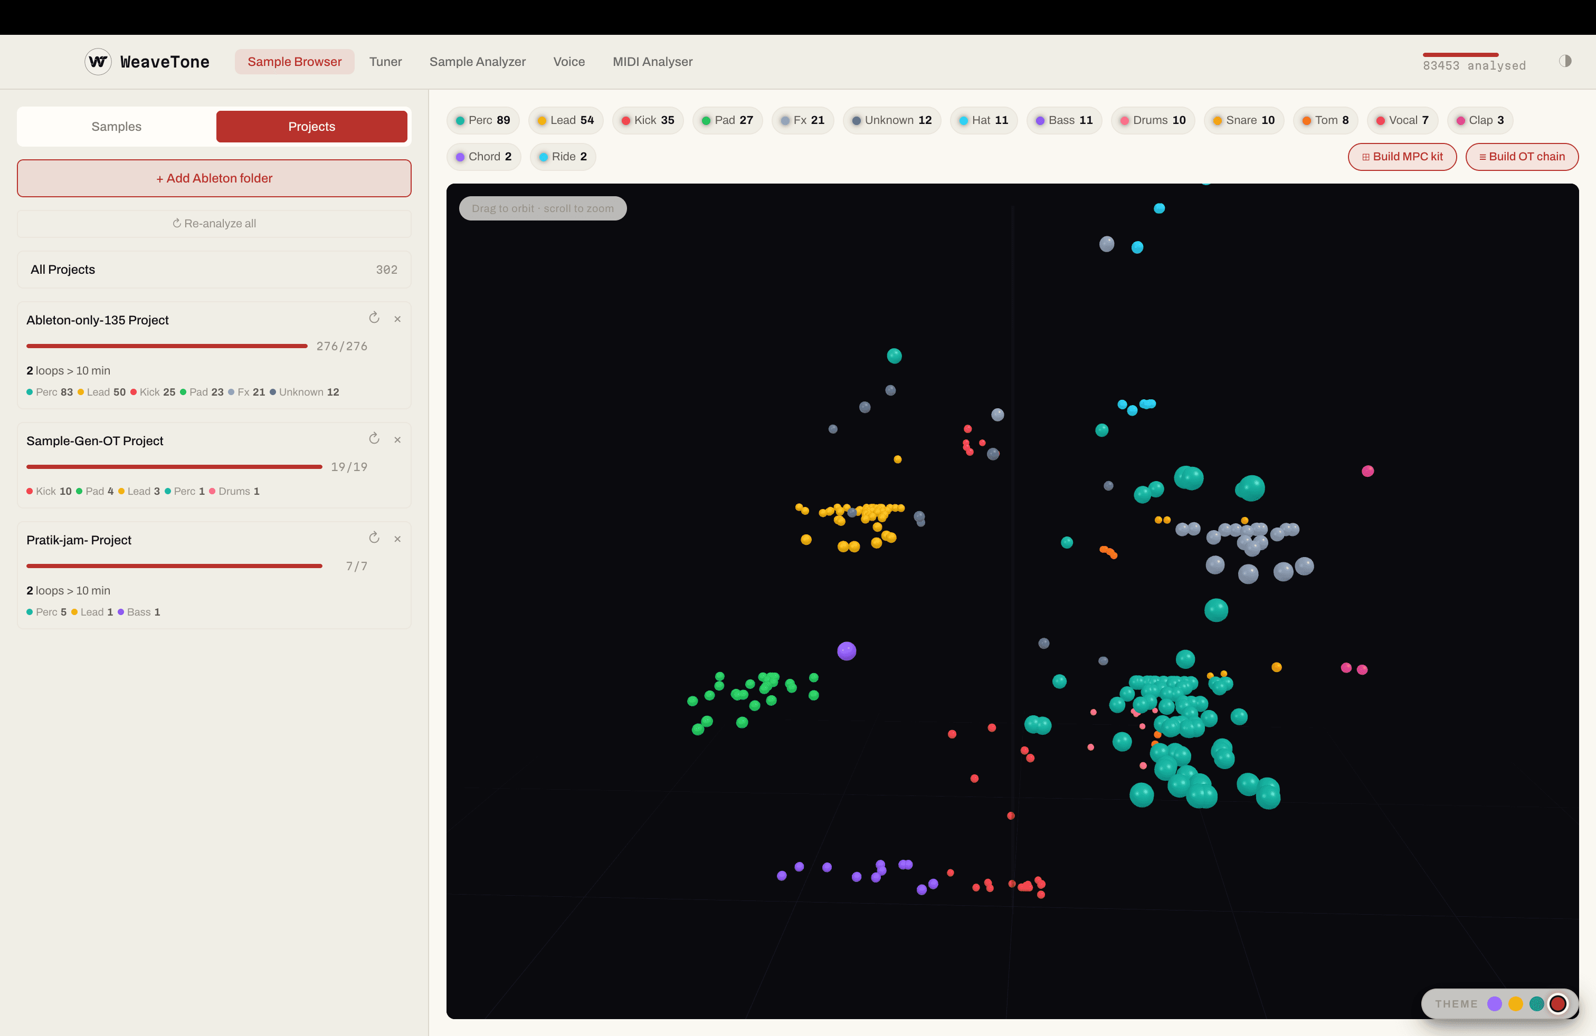Toggle the Hat 11 filter chip
This screenshot has height=1036, width=1596.
[x=984, y=121]
